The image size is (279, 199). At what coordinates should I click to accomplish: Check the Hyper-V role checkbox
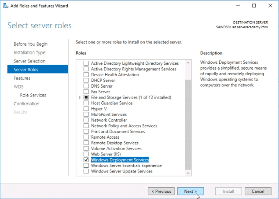[x=86, y=109]
